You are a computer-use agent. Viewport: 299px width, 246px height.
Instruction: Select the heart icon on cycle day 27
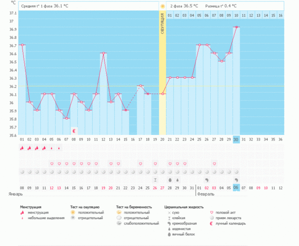pyautogui.click(x=214, y=163)
